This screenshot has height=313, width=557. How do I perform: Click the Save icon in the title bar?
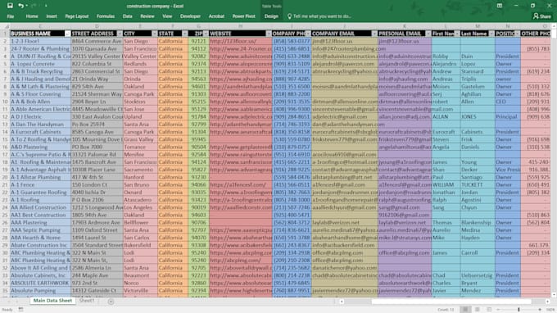pyautogui.click(x=10, y=6)
